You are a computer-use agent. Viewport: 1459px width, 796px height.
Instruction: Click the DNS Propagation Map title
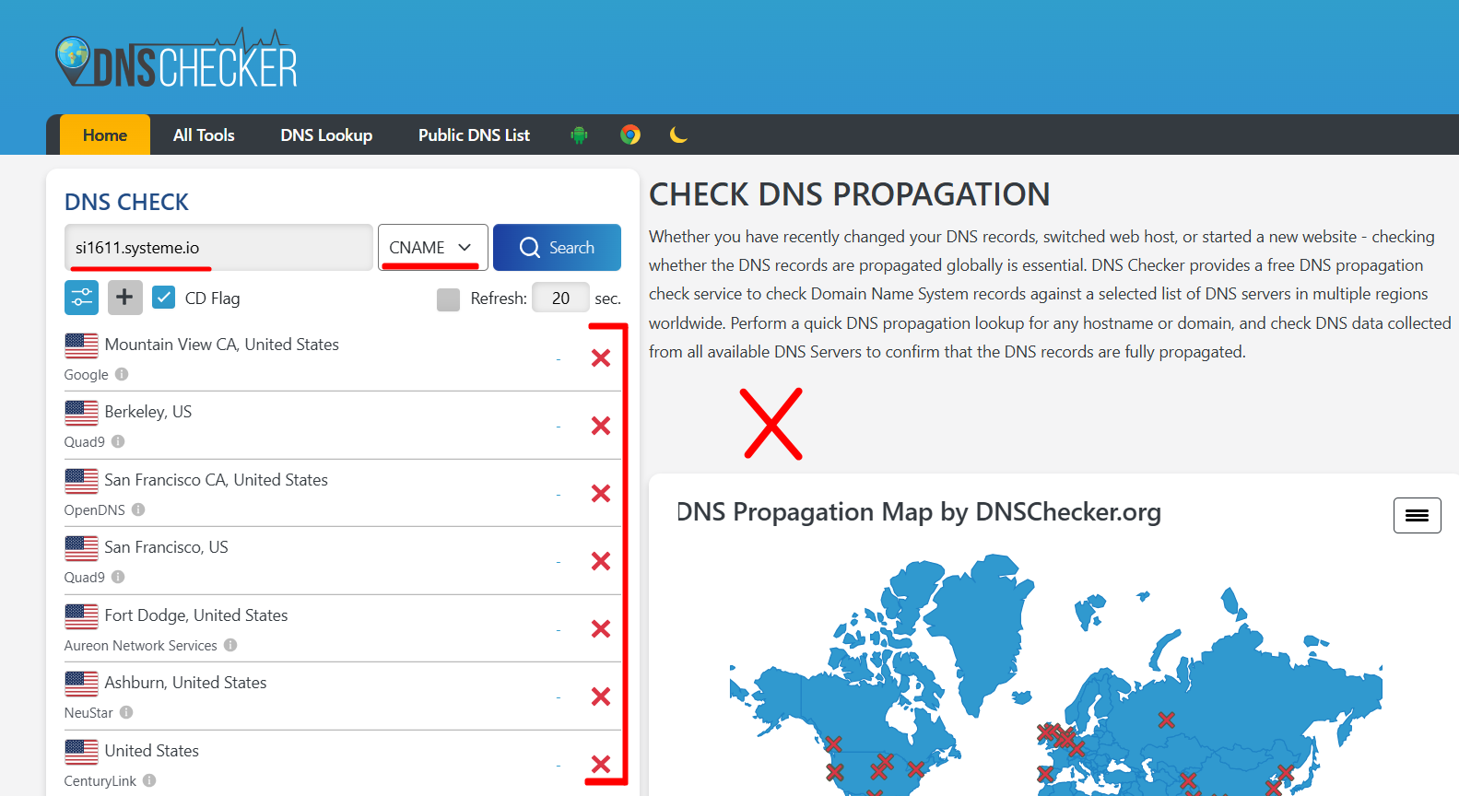919,512
